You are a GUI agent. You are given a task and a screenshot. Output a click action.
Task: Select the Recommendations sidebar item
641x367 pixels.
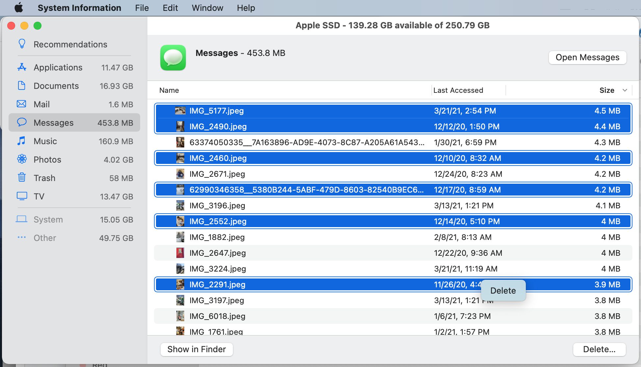point(74,44)
